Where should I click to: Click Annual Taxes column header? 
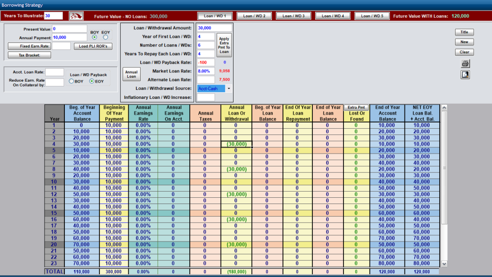coord(206,113)
